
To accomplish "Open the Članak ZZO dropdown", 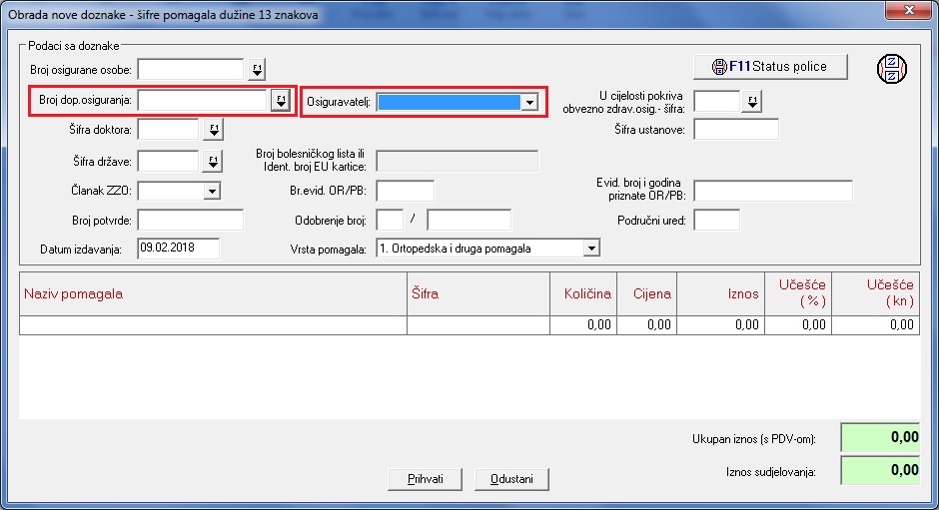I will pos(212,191).
